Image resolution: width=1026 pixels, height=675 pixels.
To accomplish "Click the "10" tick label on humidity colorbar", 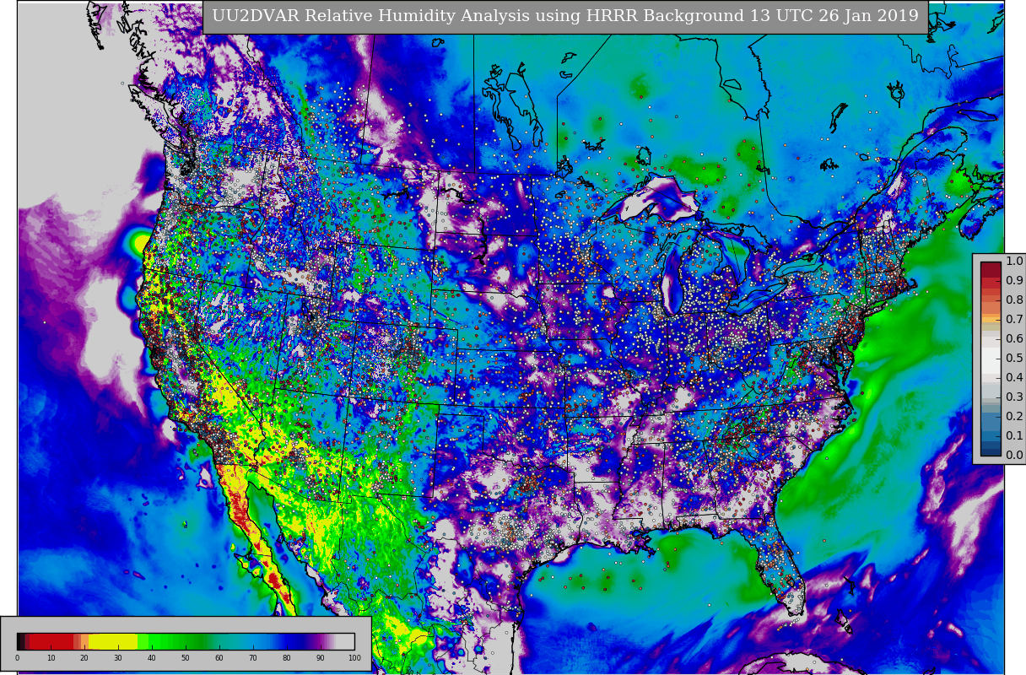I will point(51,658).
